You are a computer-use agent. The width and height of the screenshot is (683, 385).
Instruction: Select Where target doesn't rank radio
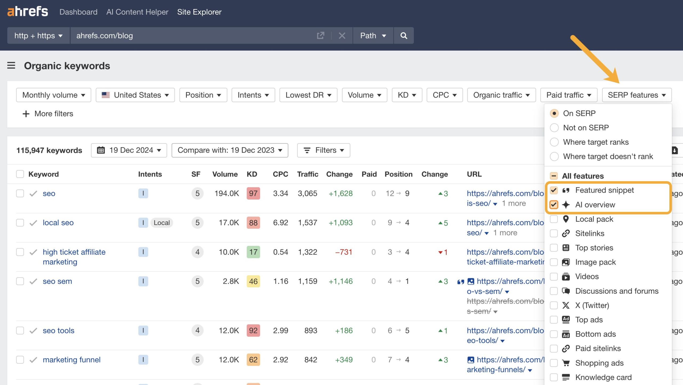[x=554, y=156]
